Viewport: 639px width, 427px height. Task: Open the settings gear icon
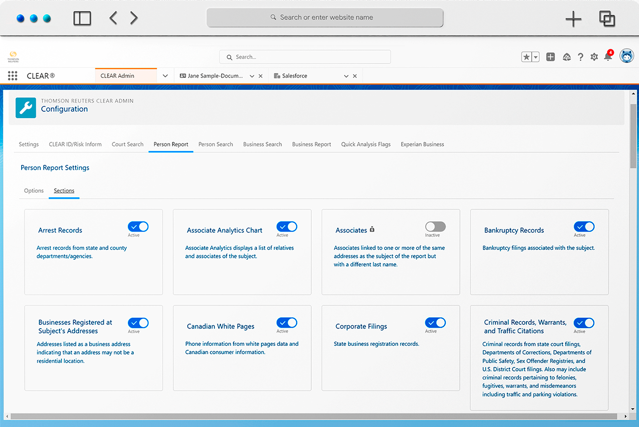tap(594, 57)
